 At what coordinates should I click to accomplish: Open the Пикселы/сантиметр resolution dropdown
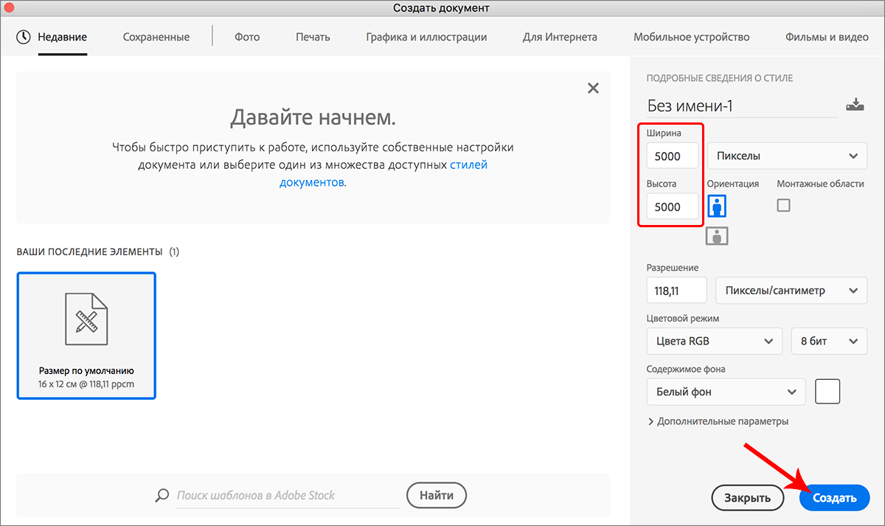click(791, 290)
